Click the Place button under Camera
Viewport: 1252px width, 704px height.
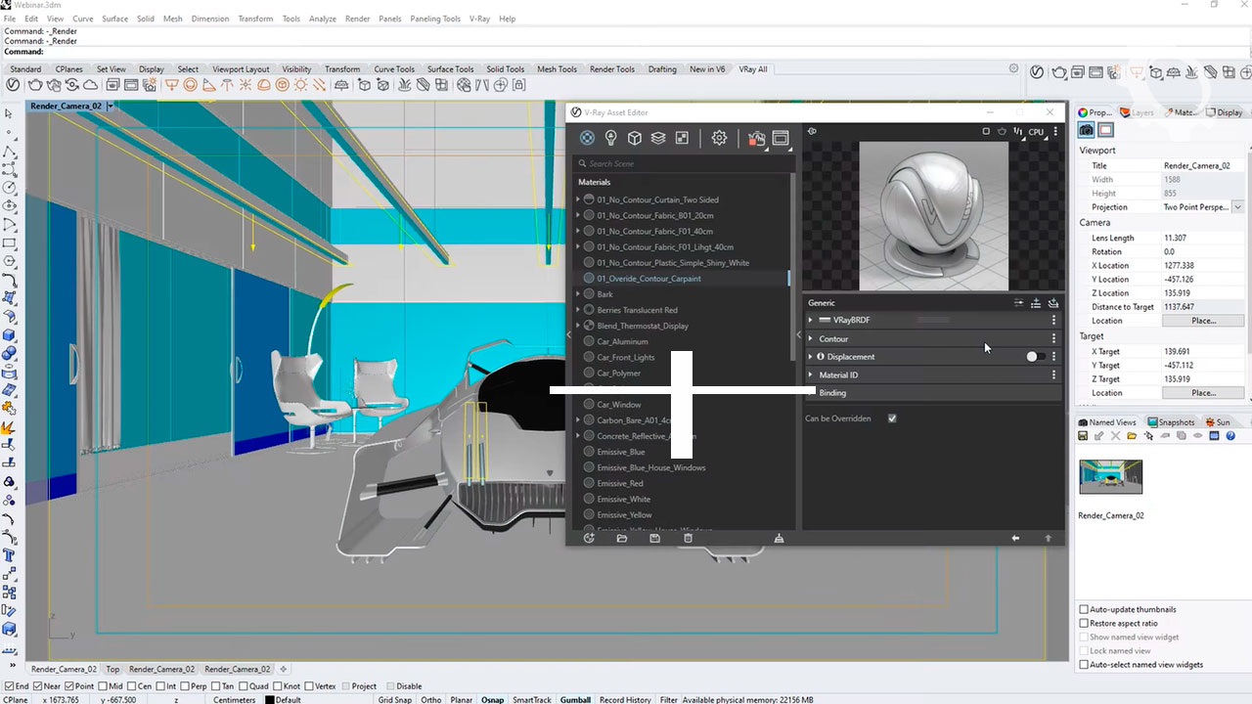tap(1203, 321)
